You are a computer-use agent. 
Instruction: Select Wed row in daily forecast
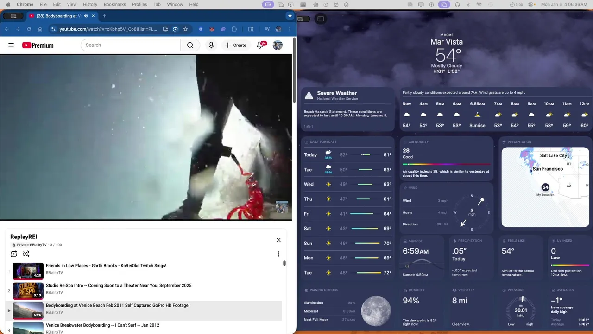point(348,184)
